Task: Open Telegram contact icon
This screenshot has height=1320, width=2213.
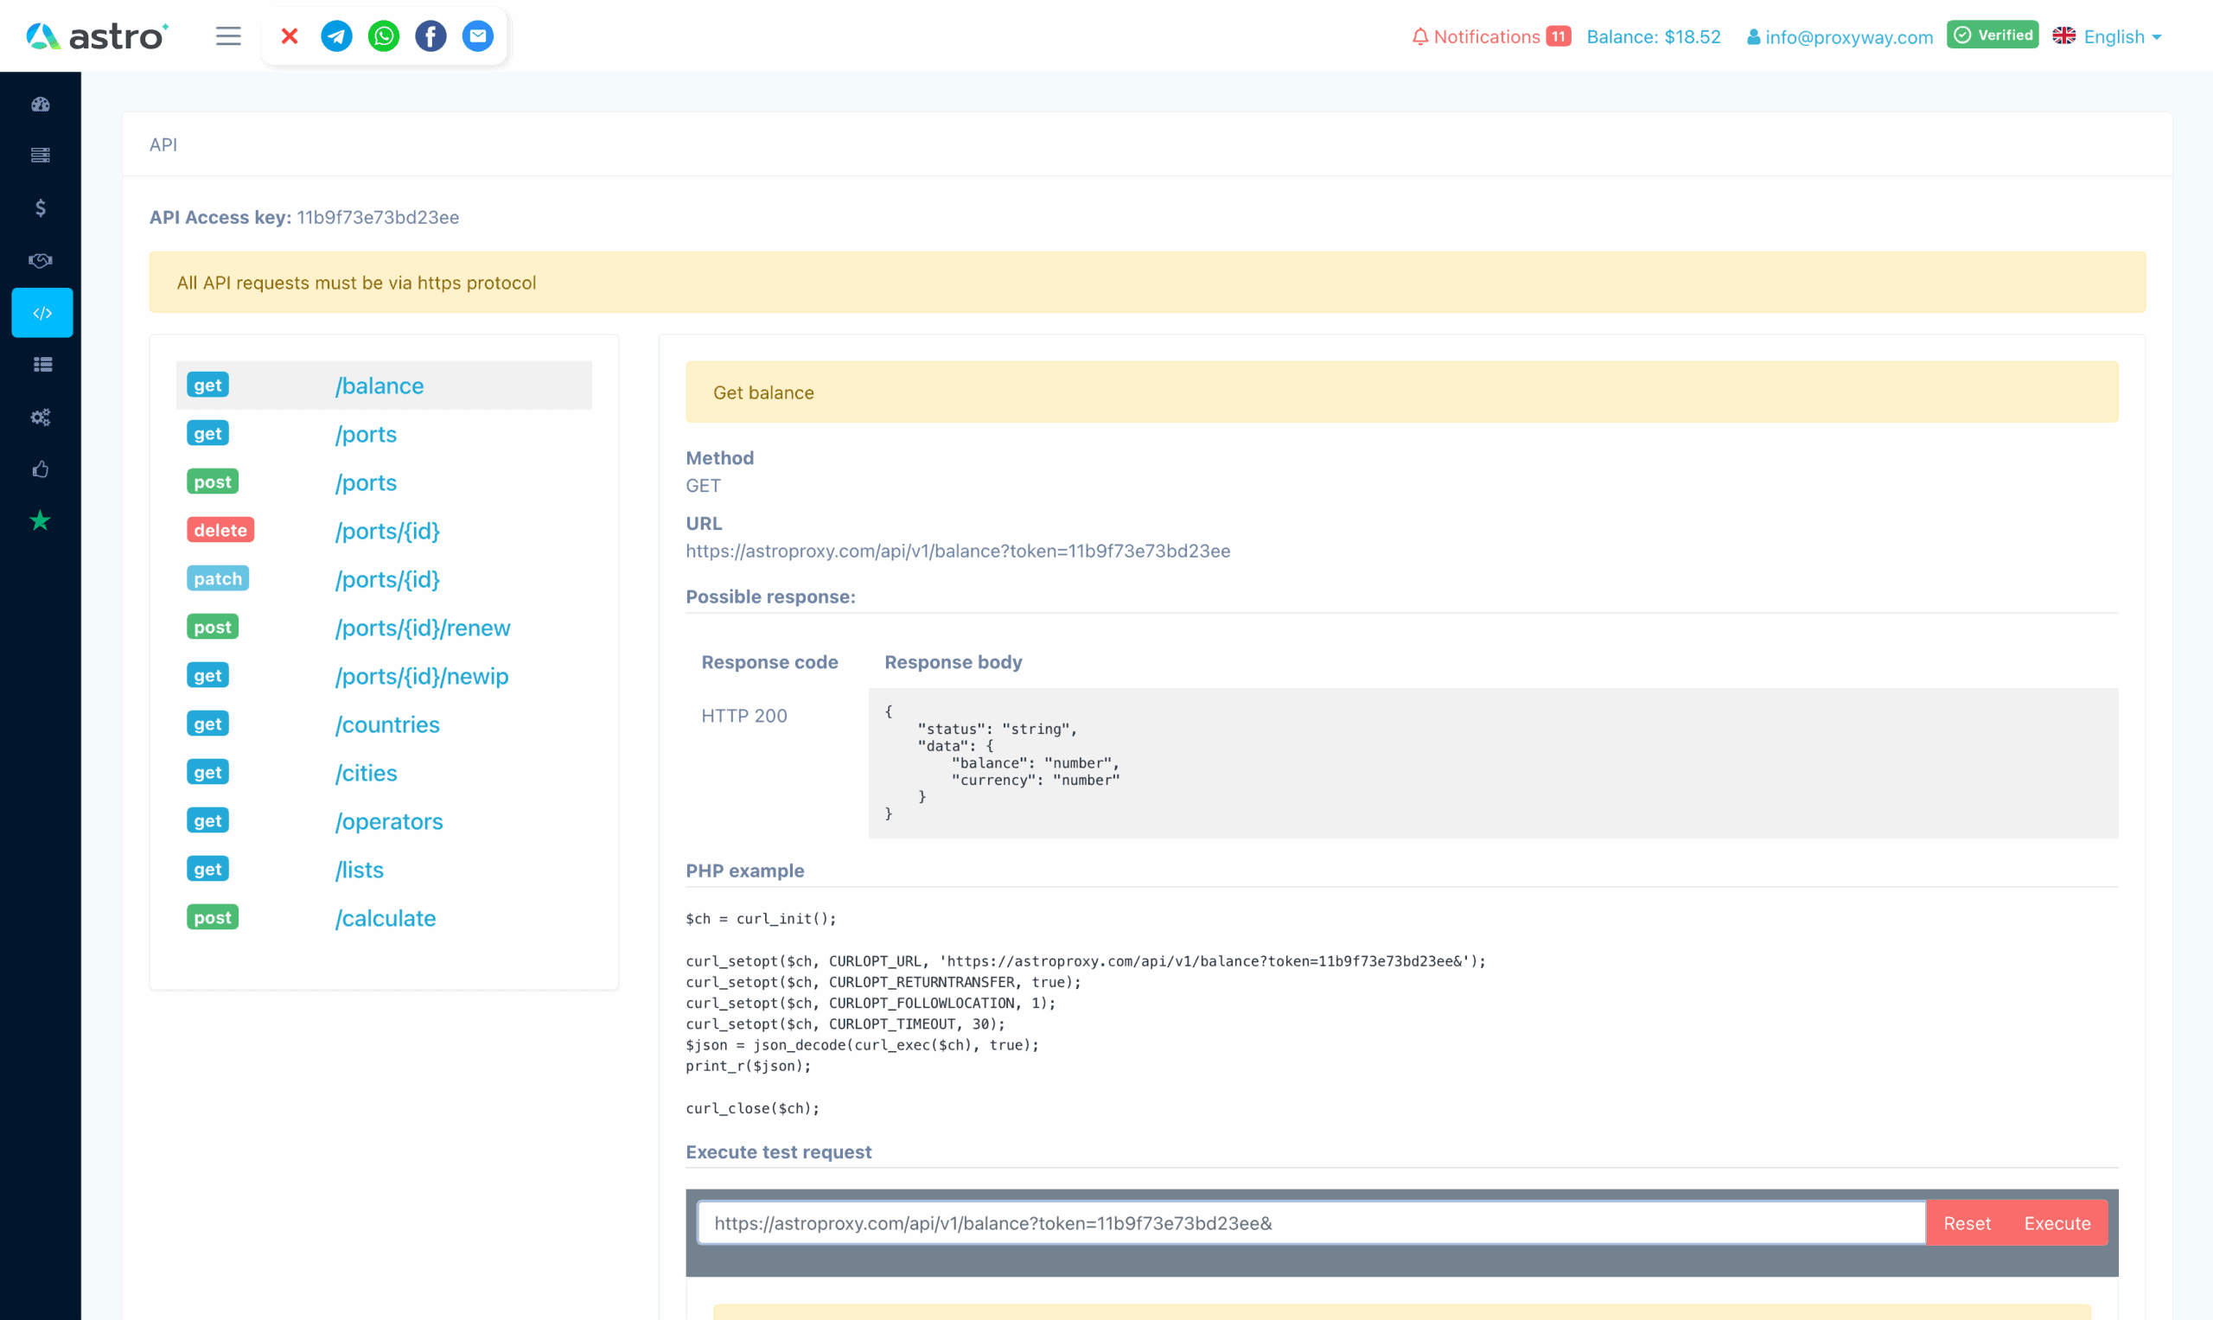Action: [x=336, y=36]
